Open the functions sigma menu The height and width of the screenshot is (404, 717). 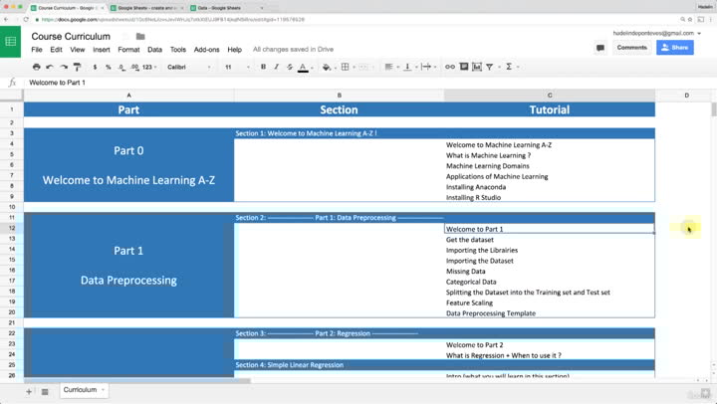click(x=509, y=67)
